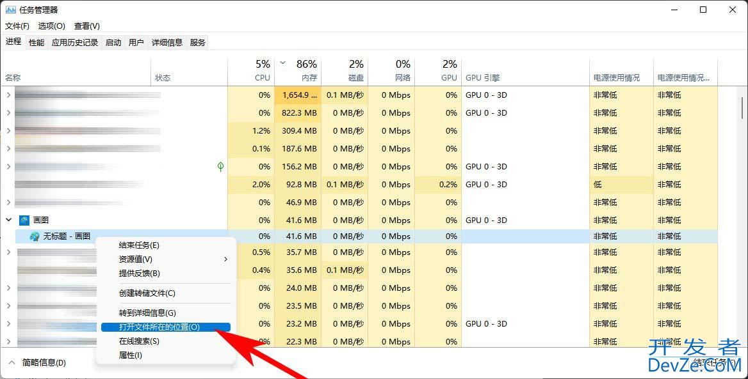
Task: Expand the 35.7 MB process row
Action: point(8,252)
